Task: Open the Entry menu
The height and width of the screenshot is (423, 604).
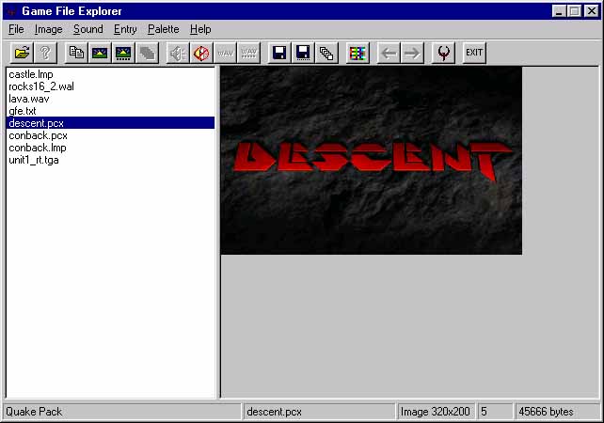Action: (x=125, y=29)
